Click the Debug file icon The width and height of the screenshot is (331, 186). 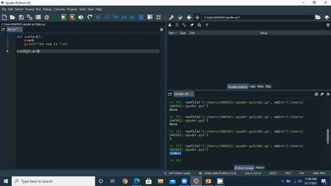click(x=98, y=17)
